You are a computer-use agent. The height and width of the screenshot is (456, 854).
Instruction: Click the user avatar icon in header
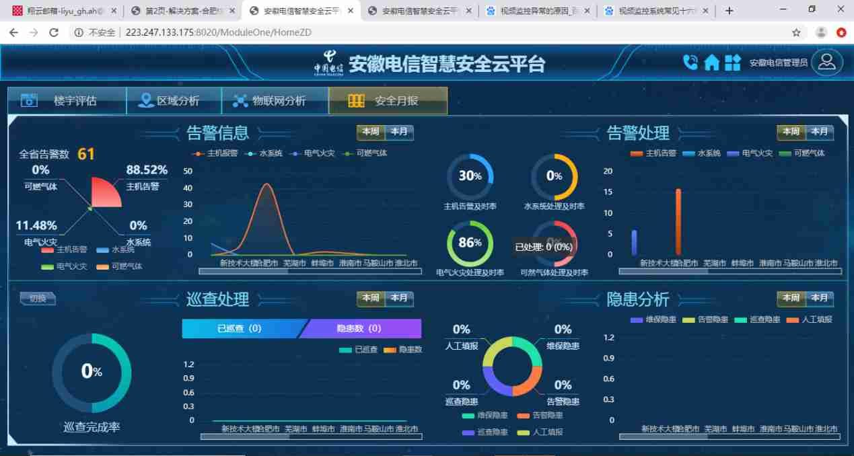pyautogui.click(x=827, y=62)
